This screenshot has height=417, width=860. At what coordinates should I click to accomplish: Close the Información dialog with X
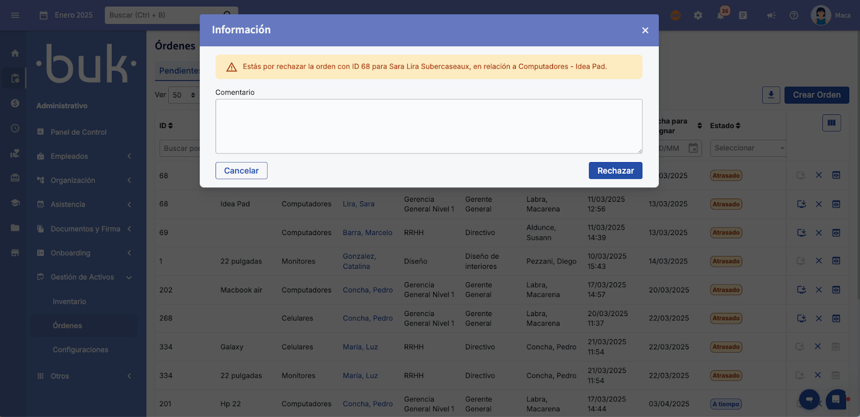[x=645, y=31]
